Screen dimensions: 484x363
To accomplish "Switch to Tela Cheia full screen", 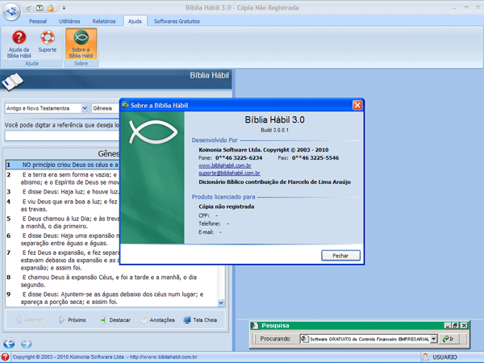I will [x=200, y=319].
